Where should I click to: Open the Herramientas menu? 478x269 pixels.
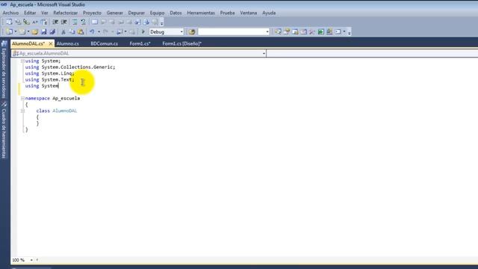[201, 13]
